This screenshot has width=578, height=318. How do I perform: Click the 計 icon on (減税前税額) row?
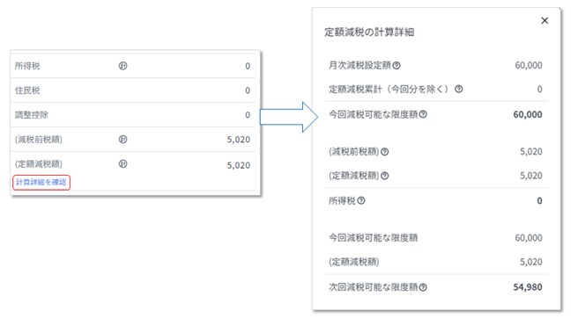click(122, 140)
